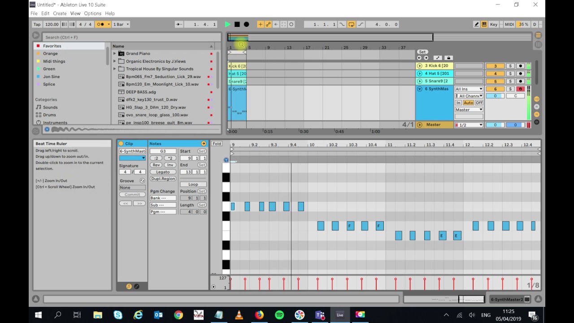The height and width of the screenshot is (323, 574).
Task: Solo the 4 Hat 5 track
Action: tap(510, 74)
